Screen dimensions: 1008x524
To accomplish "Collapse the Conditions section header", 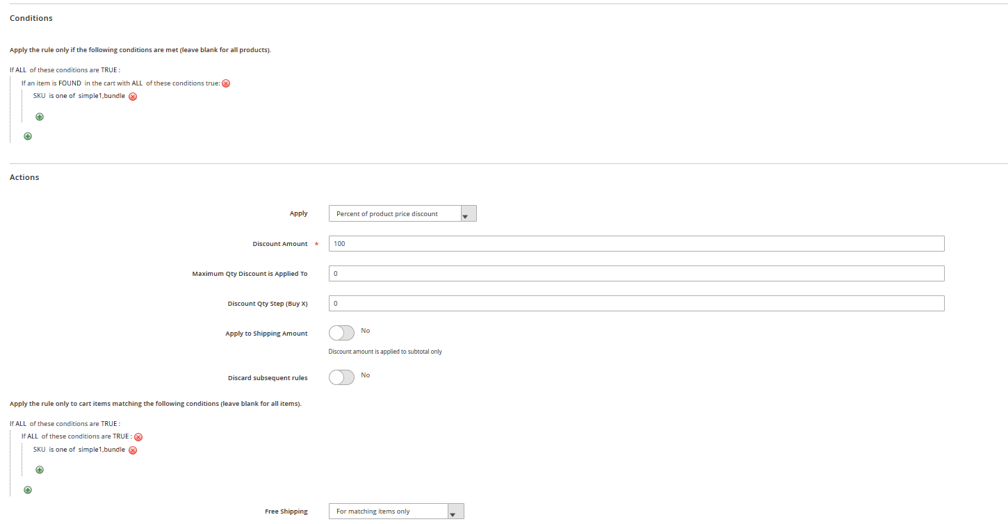I will pyautogui.click(x=31, y=18).
